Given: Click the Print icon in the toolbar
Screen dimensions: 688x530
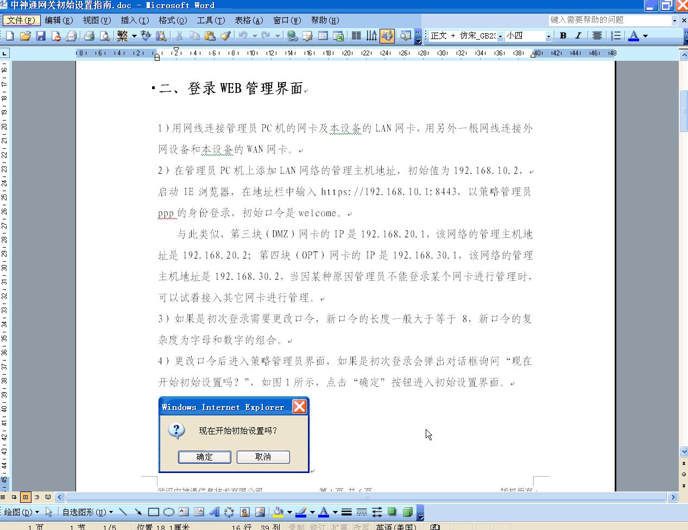Looking at the screenshot, I should tap(90, 36).
